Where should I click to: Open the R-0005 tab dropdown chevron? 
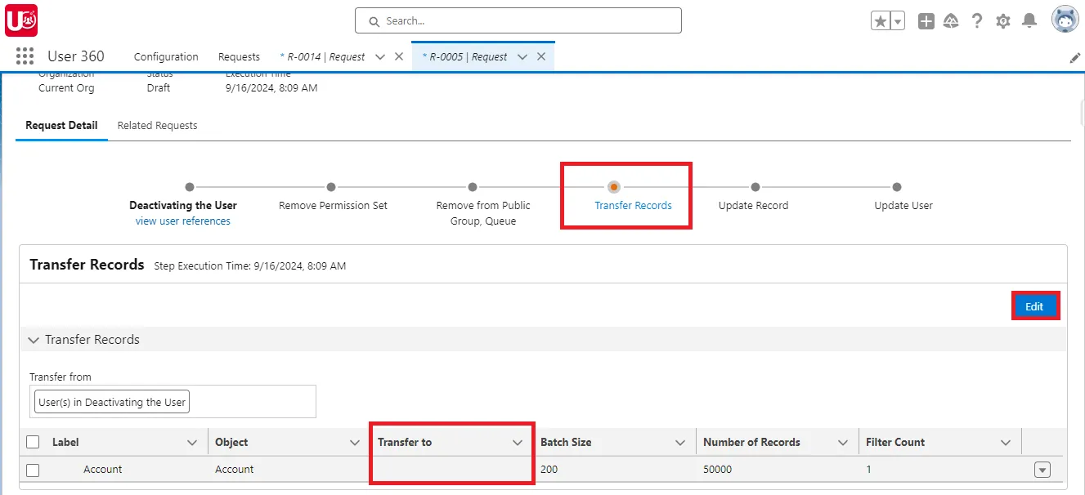(x=522, y=56)
